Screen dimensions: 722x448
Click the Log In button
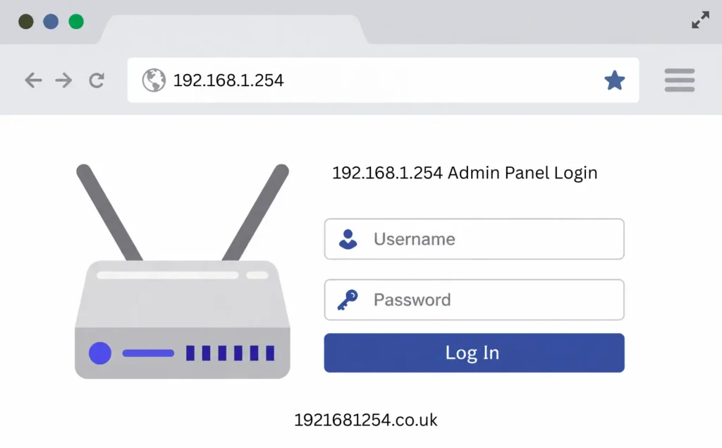[475, 353]
